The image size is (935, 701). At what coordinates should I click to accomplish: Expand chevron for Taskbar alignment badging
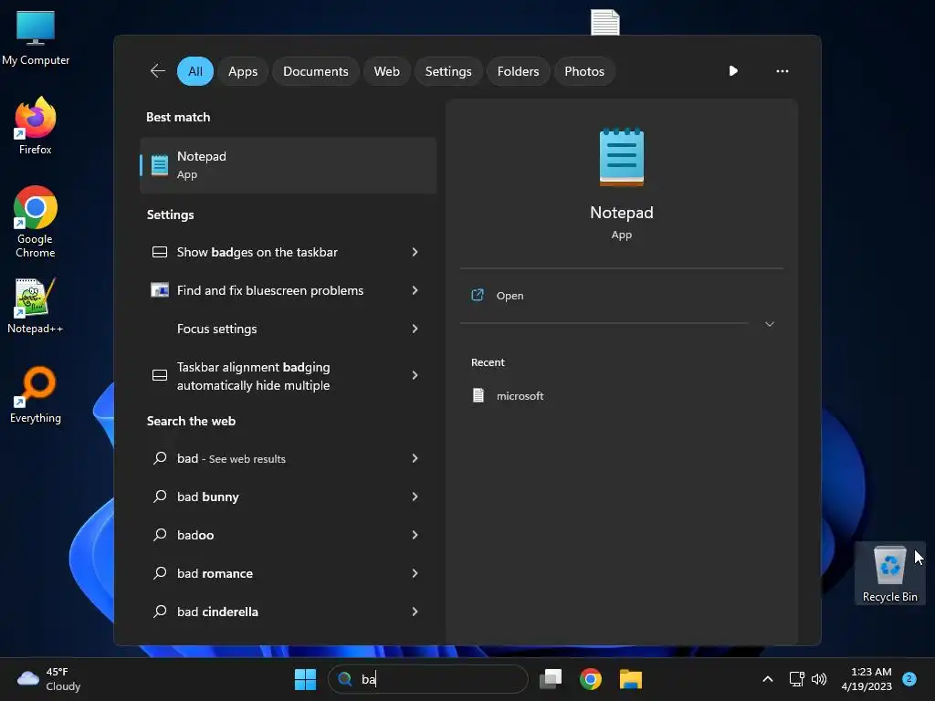point(415,375)
